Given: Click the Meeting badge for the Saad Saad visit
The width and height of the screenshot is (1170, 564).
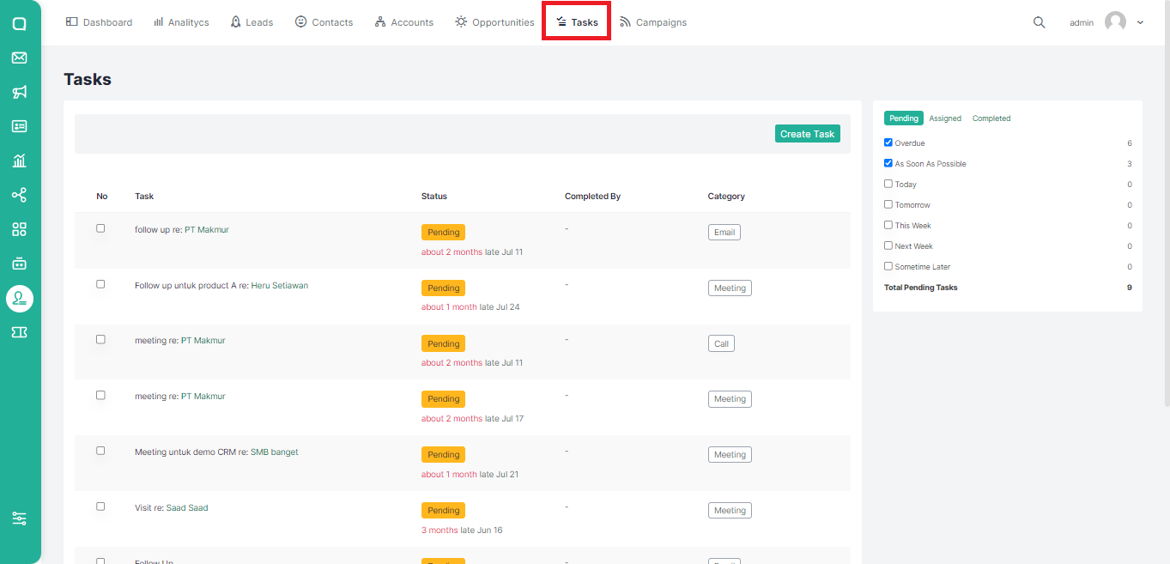Looking at the screenshot, I should pyautogui.click(x=730, y=510).
